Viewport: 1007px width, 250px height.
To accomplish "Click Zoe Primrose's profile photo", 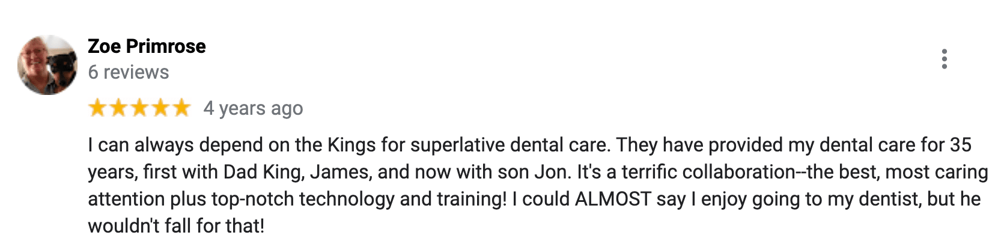I will click(x=47, y=65).
